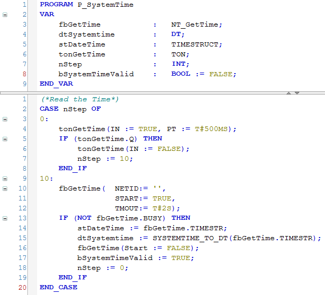Click the TIMESTRUCT type name

coord(195,44)
